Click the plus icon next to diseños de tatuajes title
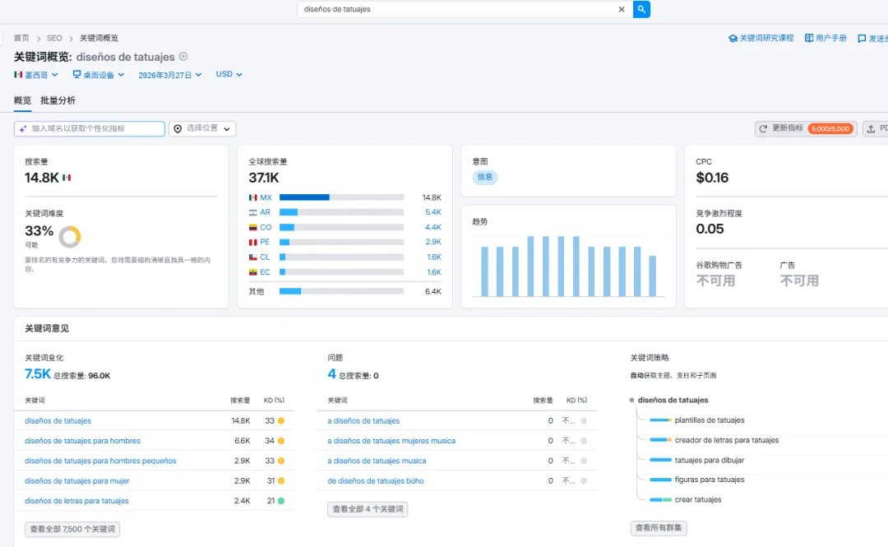Viewport: 888px width, 547px height. 183,56
